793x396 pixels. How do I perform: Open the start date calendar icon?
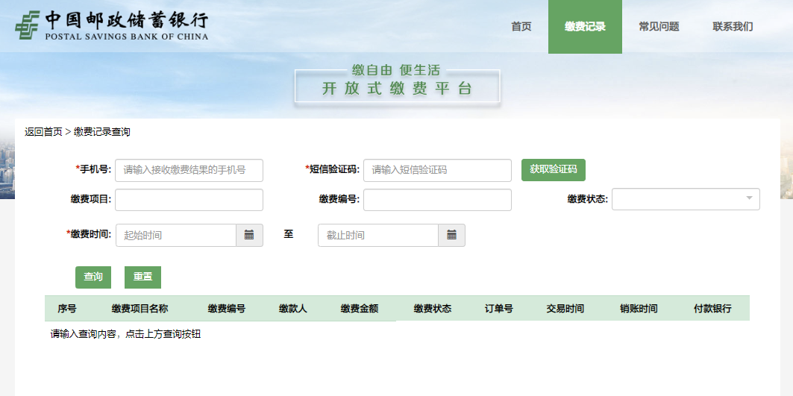249,235
